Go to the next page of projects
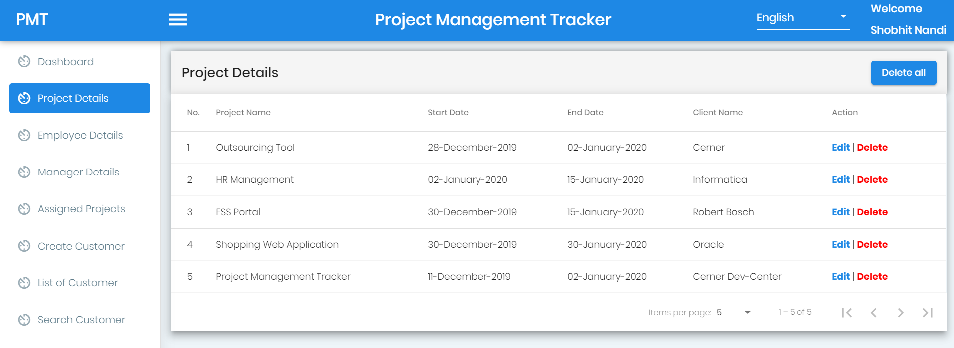Image resolution: width=954 pixels, height=348 pixels. click(901, 312)
